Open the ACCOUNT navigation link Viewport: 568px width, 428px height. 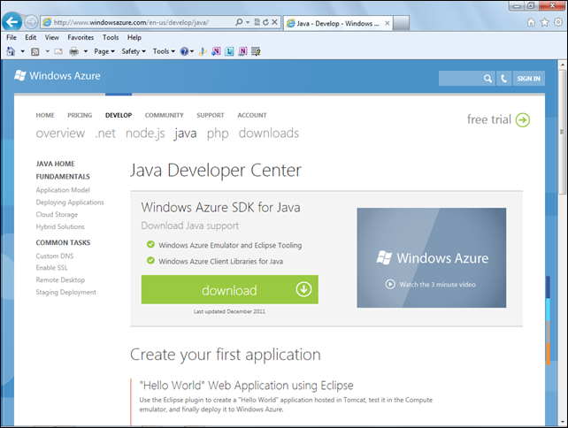[x=252, y=115]
